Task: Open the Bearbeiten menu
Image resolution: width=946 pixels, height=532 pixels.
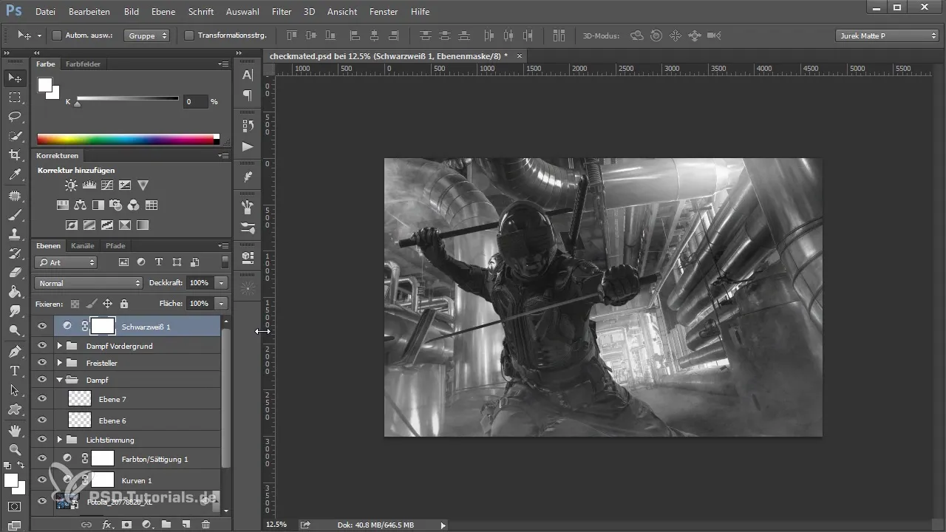Action: 89,12
